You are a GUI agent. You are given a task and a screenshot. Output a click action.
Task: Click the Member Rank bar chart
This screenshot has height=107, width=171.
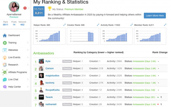150,36
